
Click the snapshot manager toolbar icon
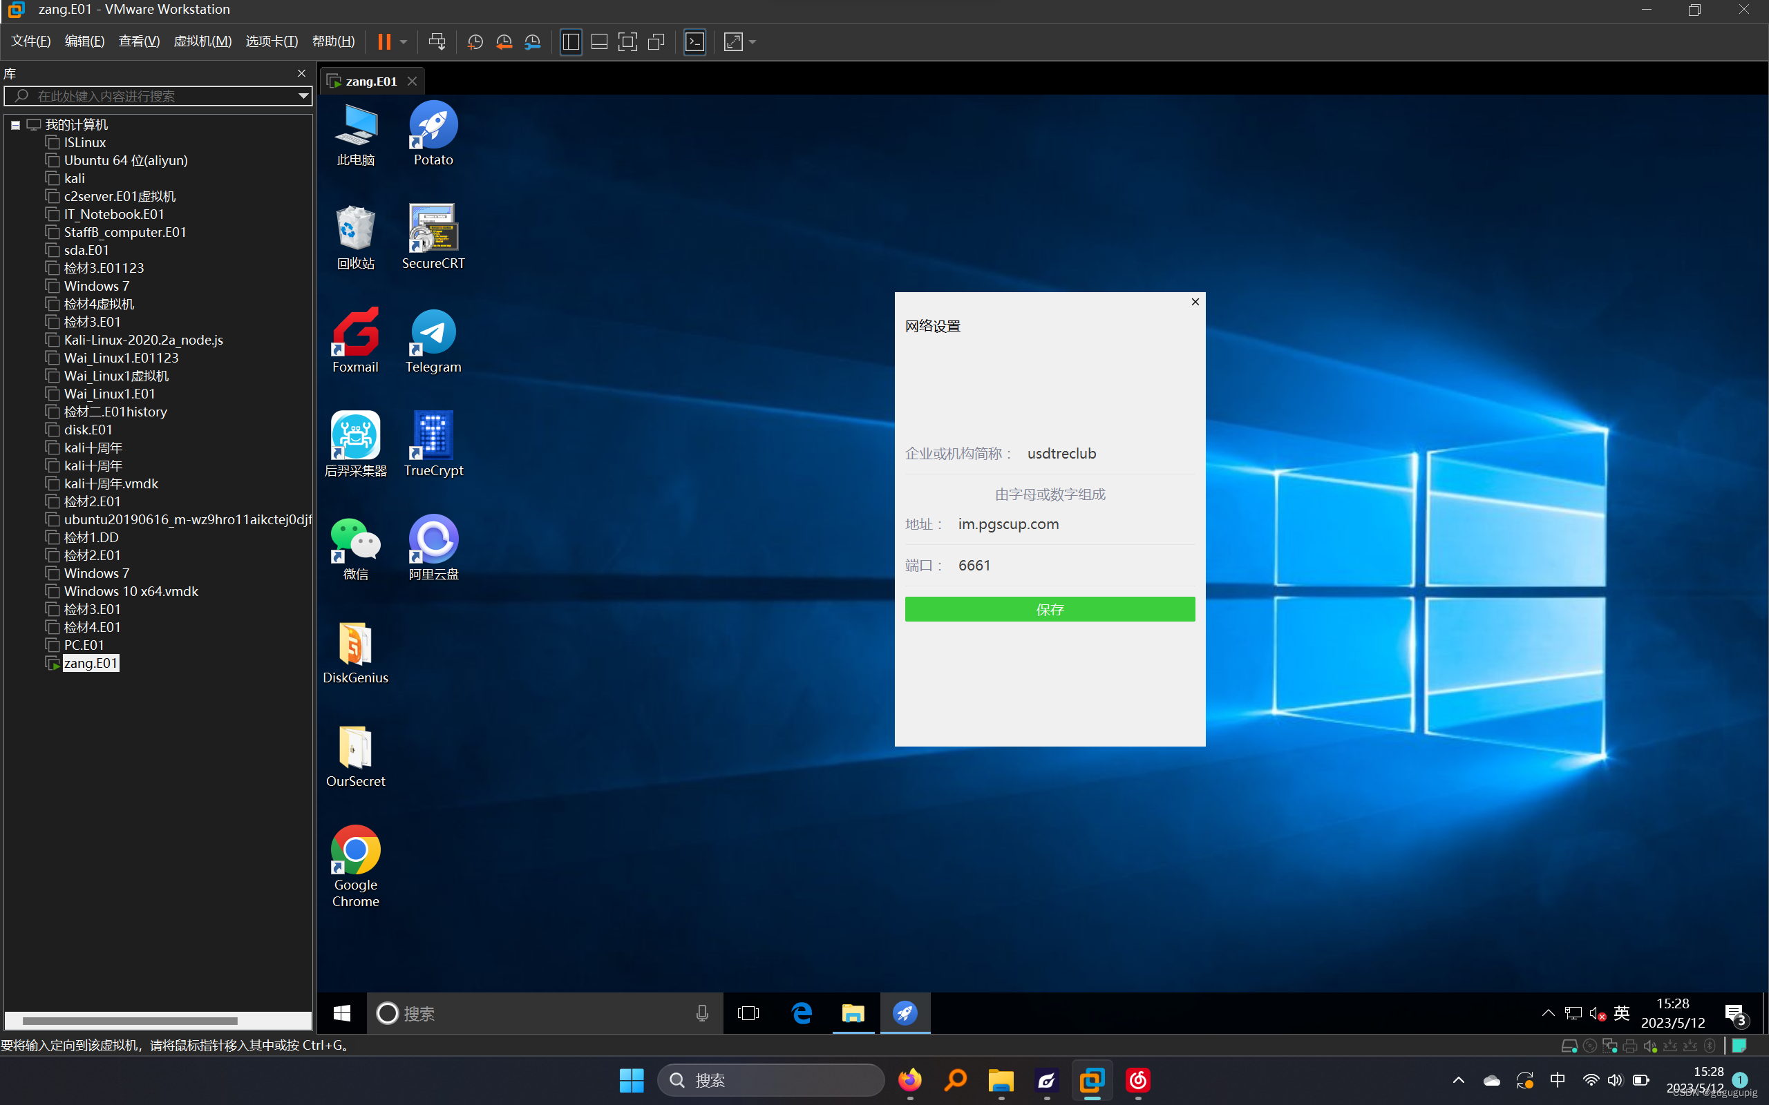tap(533, 41)
